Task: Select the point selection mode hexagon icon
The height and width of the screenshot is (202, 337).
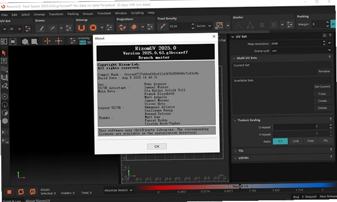Action: coord(4,96)
